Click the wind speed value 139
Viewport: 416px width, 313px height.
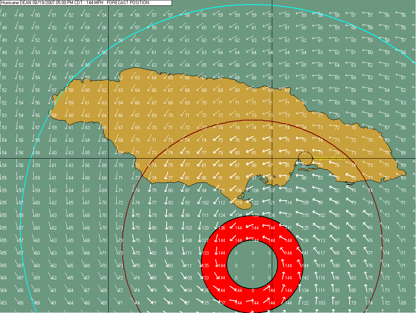click(255, 215)
